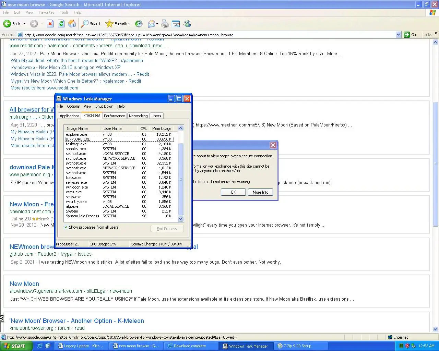
Task: Open the IE Favorites menu
Action: (x=47, y=12)
